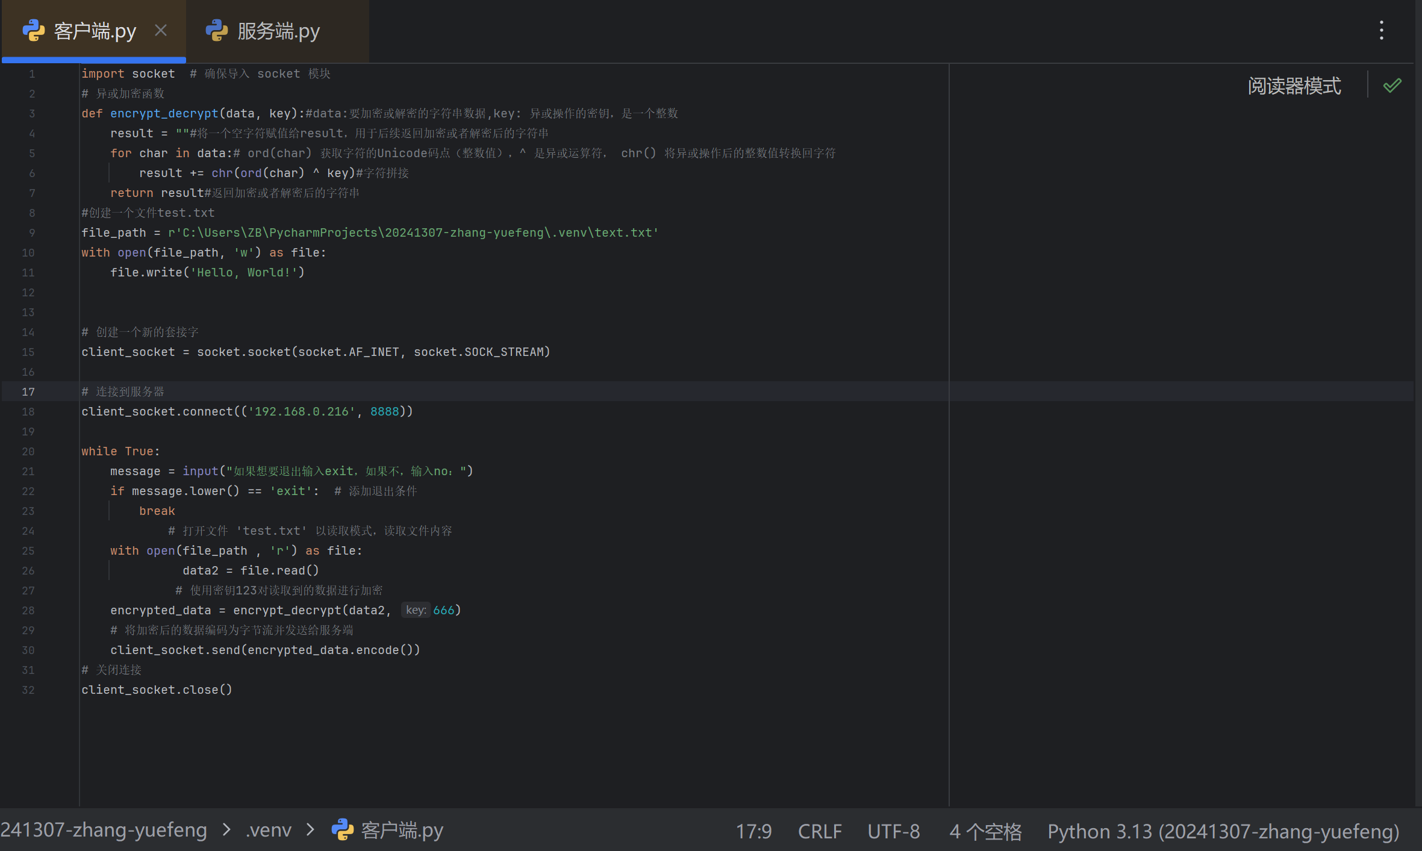Open the three-dot tab options menu
1422x851 pixels.
click(x=1381, y=30)
